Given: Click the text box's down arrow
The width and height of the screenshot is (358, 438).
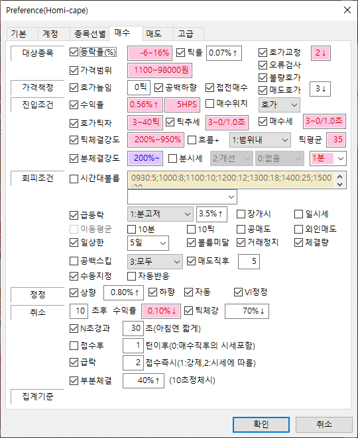Looking at the screenshot, I should tap(340, 185).
